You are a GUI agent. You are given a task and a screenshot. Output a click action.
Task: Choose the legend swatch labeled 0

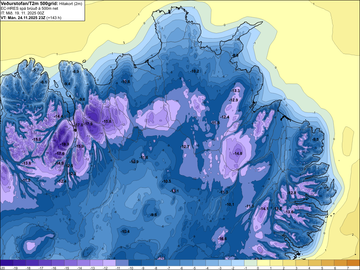pos(264,263)
